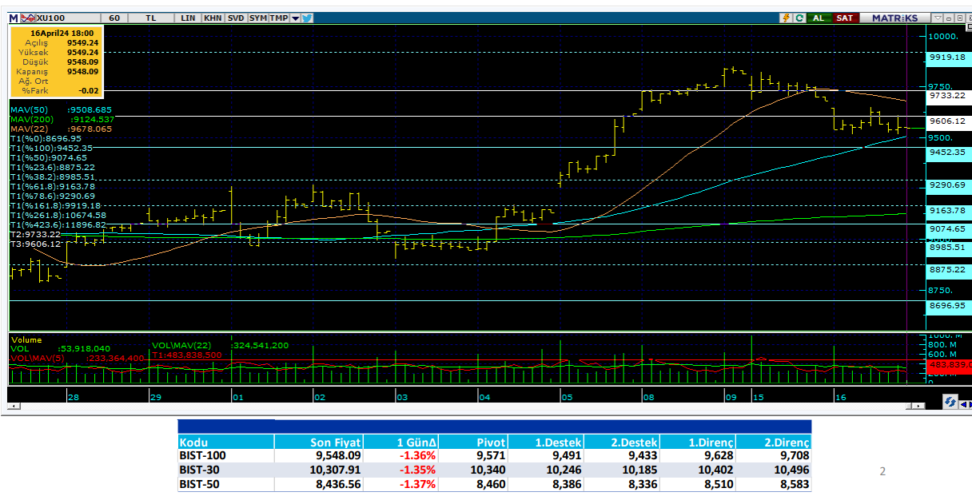Expand the dropdown arrow next to TMP

(x=296, y=18)
